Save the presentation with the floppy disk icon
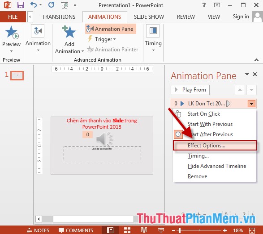Image resolution: width=263 pixels, height=234 pixels. point(21,5)
